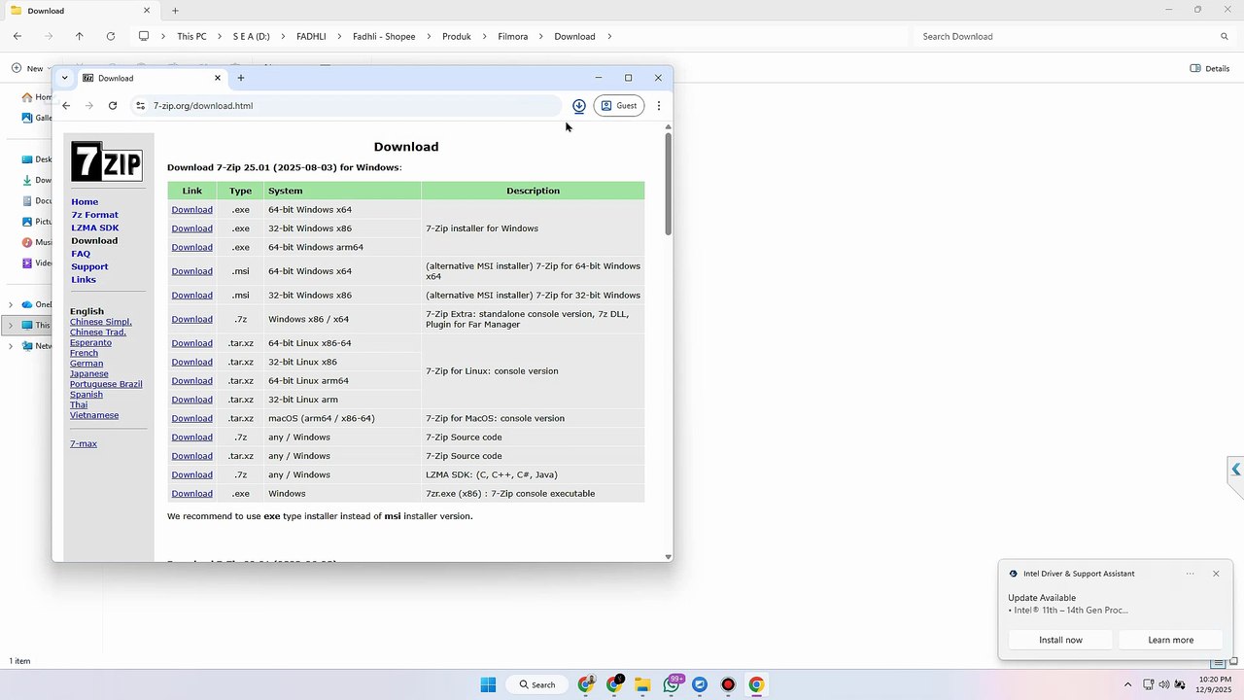Open File Explorer from the taskbar
This screenshot has height=700, width=1244.
(x=642, y=684)
